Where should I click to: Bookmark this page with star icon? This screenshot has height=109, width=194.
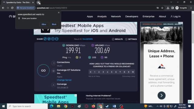click(162, 8)
